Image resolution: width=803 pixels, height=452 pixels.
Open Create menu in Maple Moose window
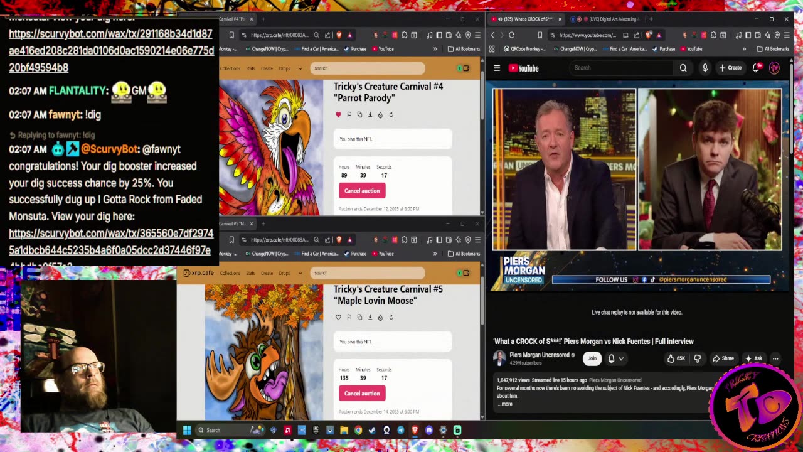tap(267, 273)
